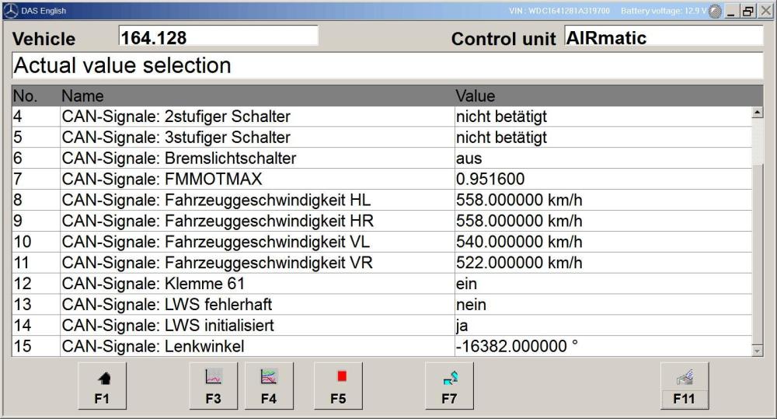The height and width of the screenshot is (419, 777).
Task: Click the Name column header
Action: tap(83, 96)
